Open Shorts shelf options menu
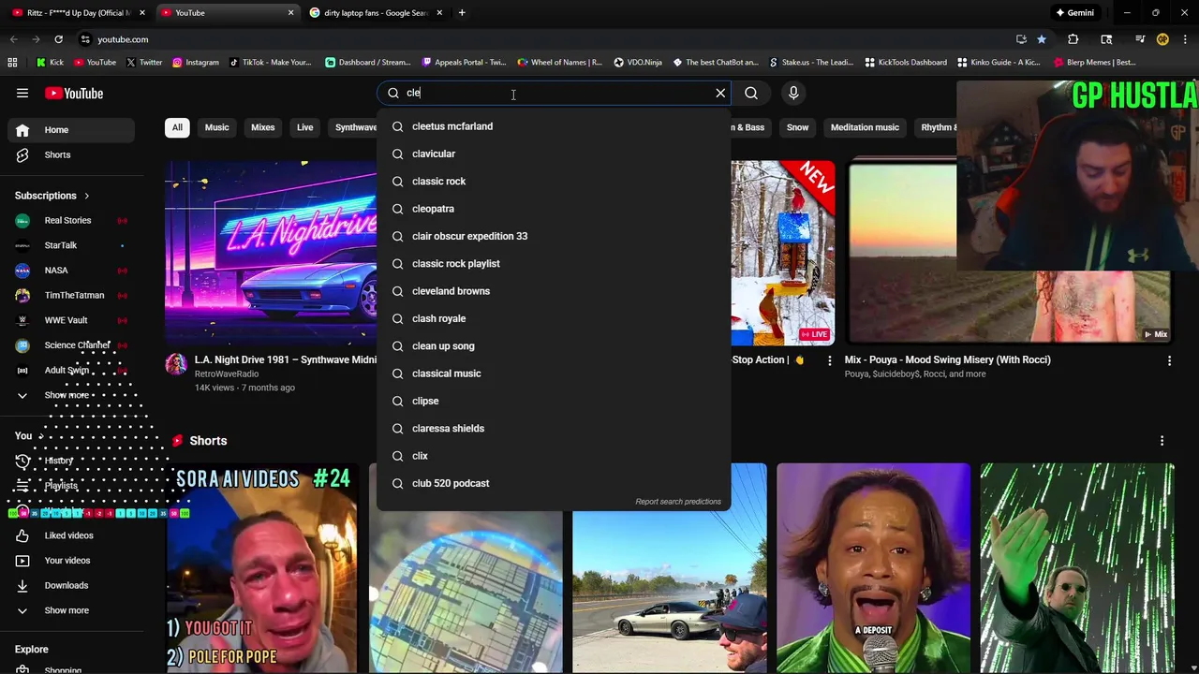The height and width of the screenshot is (674, 1199). [1162, 441]
